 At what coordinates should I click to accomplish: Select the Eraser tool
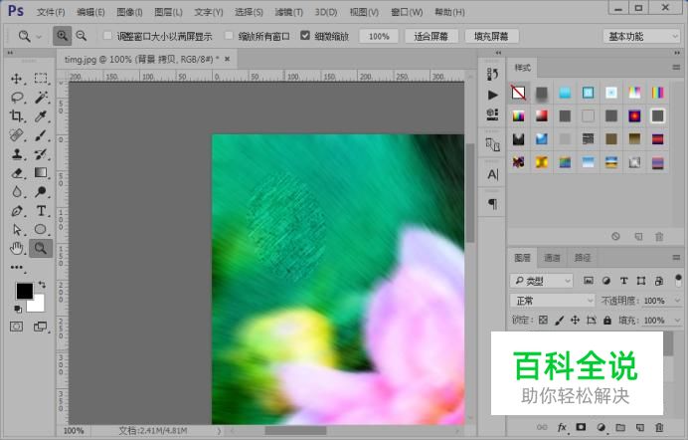pos(17,172)
